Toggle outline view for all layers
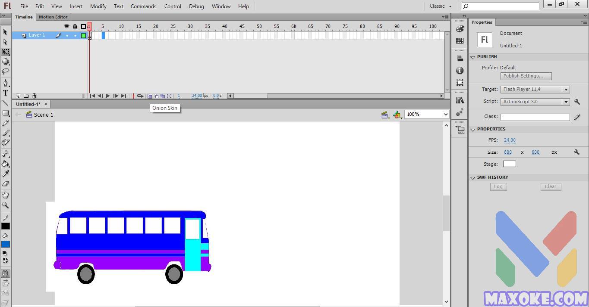This screenshot has width=589, height=307. click(x=82, y=26)
